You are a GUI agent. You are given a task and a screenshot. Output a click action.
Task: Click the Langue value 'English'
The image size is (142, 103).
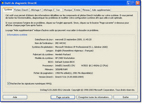point(58,51)
